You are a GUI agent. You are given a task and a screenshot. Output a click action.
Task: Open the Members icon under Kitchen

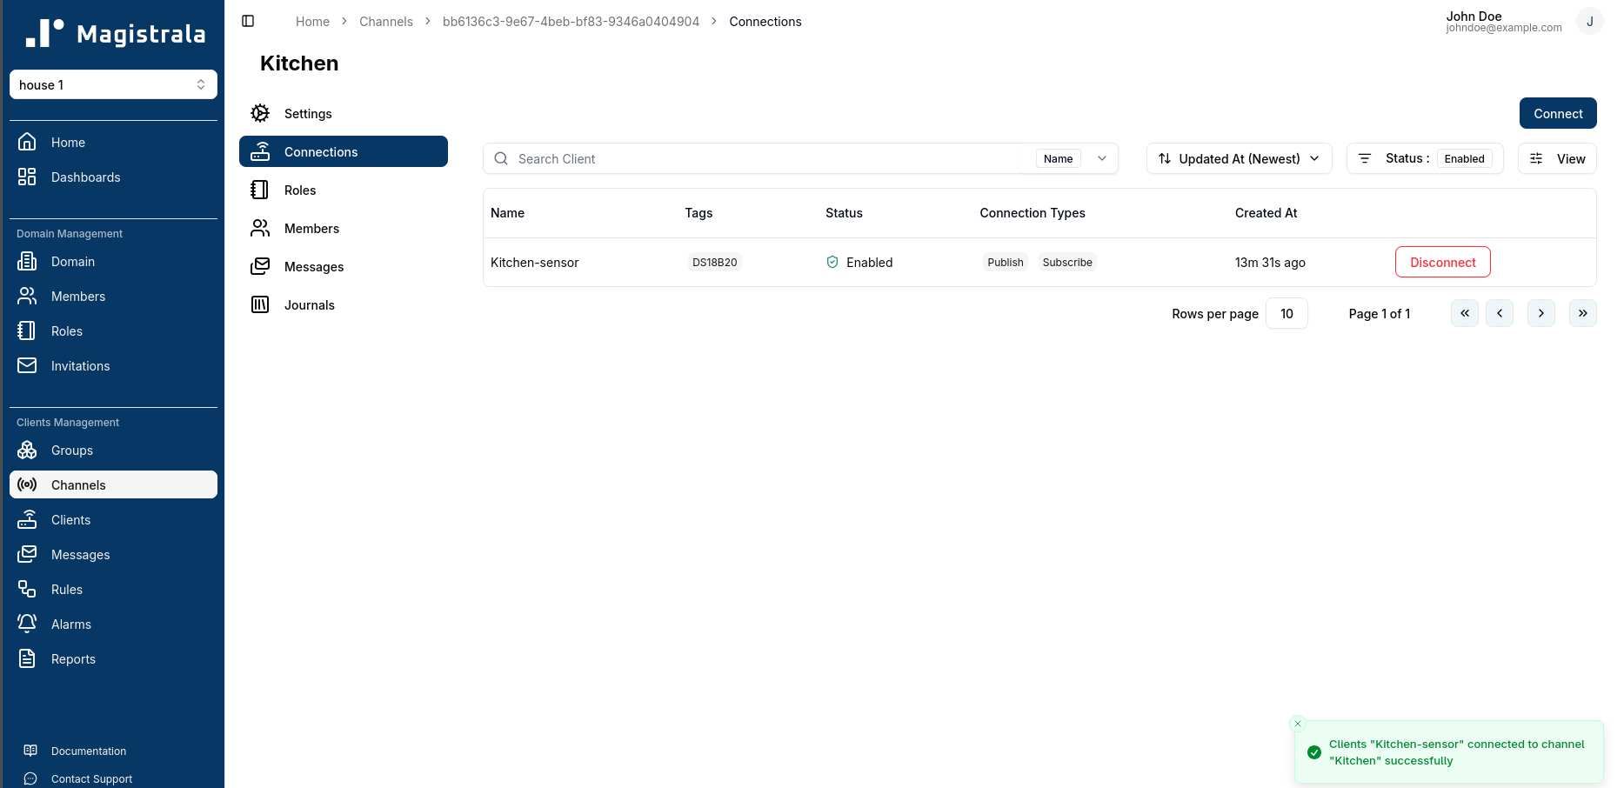[260, 228]
